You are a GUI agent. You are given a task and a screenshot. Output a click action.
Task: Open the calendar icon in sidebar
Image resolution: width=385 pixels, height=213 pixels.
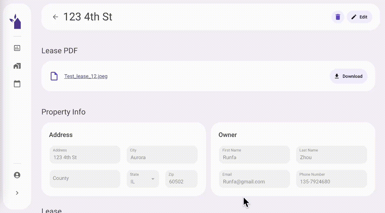pyautogui.click(x=17, y=84)
